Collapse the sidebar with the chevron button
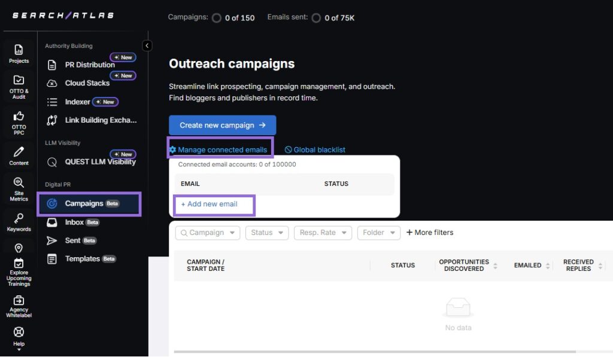This screenshot has height=357, width=613. (147, 45)
